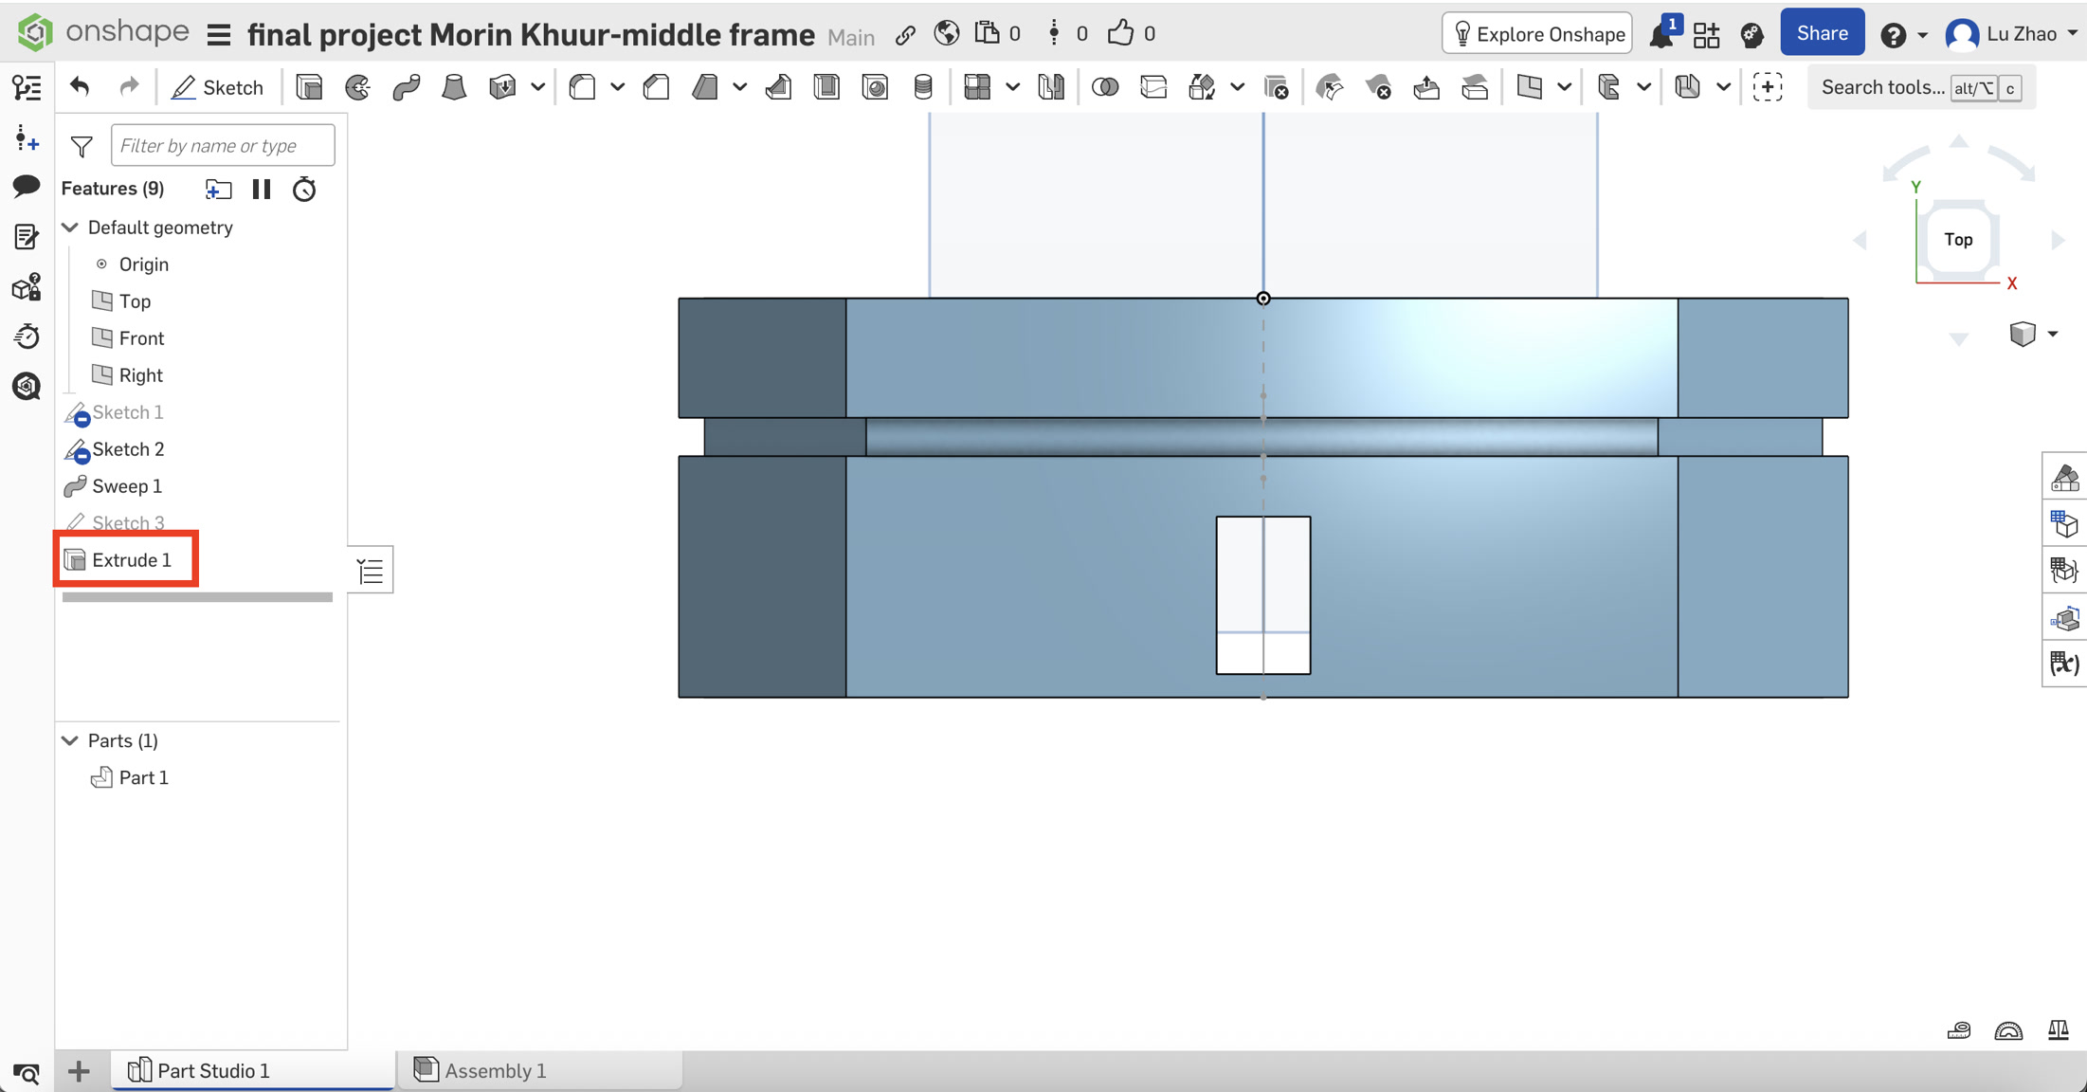This screenshot has height=1092, width=2087.
Task: Open the Help menu
Action: click(x=1903, y=34)
